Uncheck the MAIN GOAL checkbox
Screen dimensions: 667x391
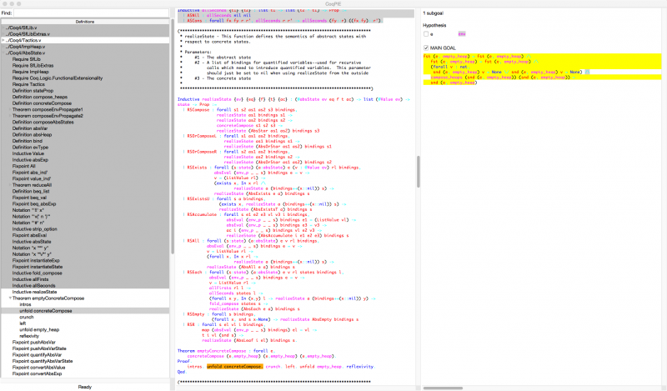click(x=426, y=48)
